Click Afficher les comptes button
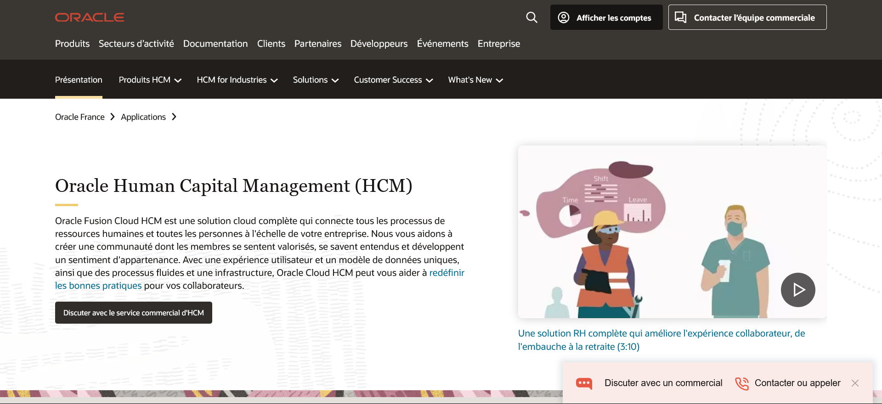The width and height of the screenshot is (882, 404). coord(606,17)
